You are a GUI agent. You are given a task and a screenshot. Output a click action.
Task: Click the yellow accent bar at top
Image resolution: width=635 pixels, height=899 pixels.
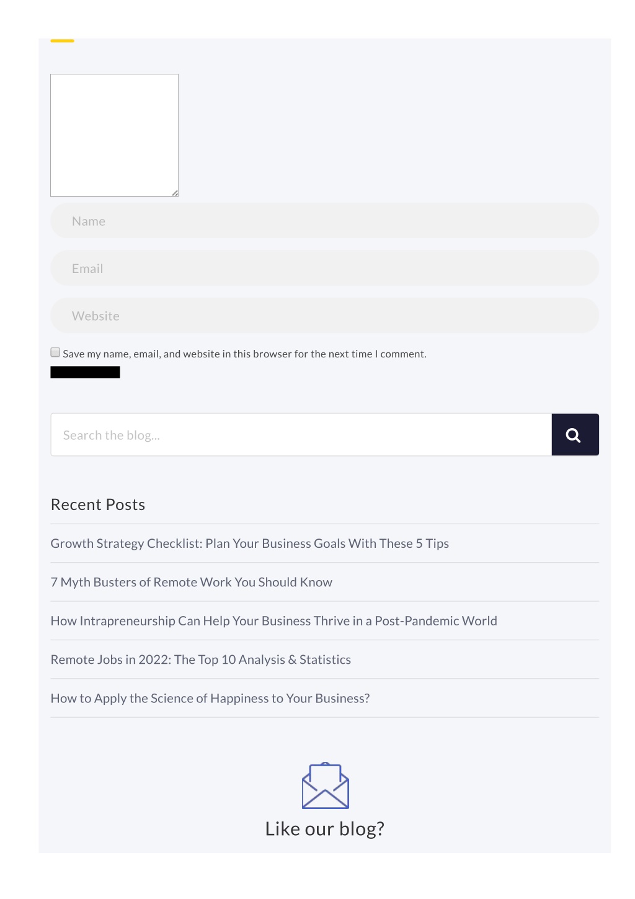click(62, 41)
